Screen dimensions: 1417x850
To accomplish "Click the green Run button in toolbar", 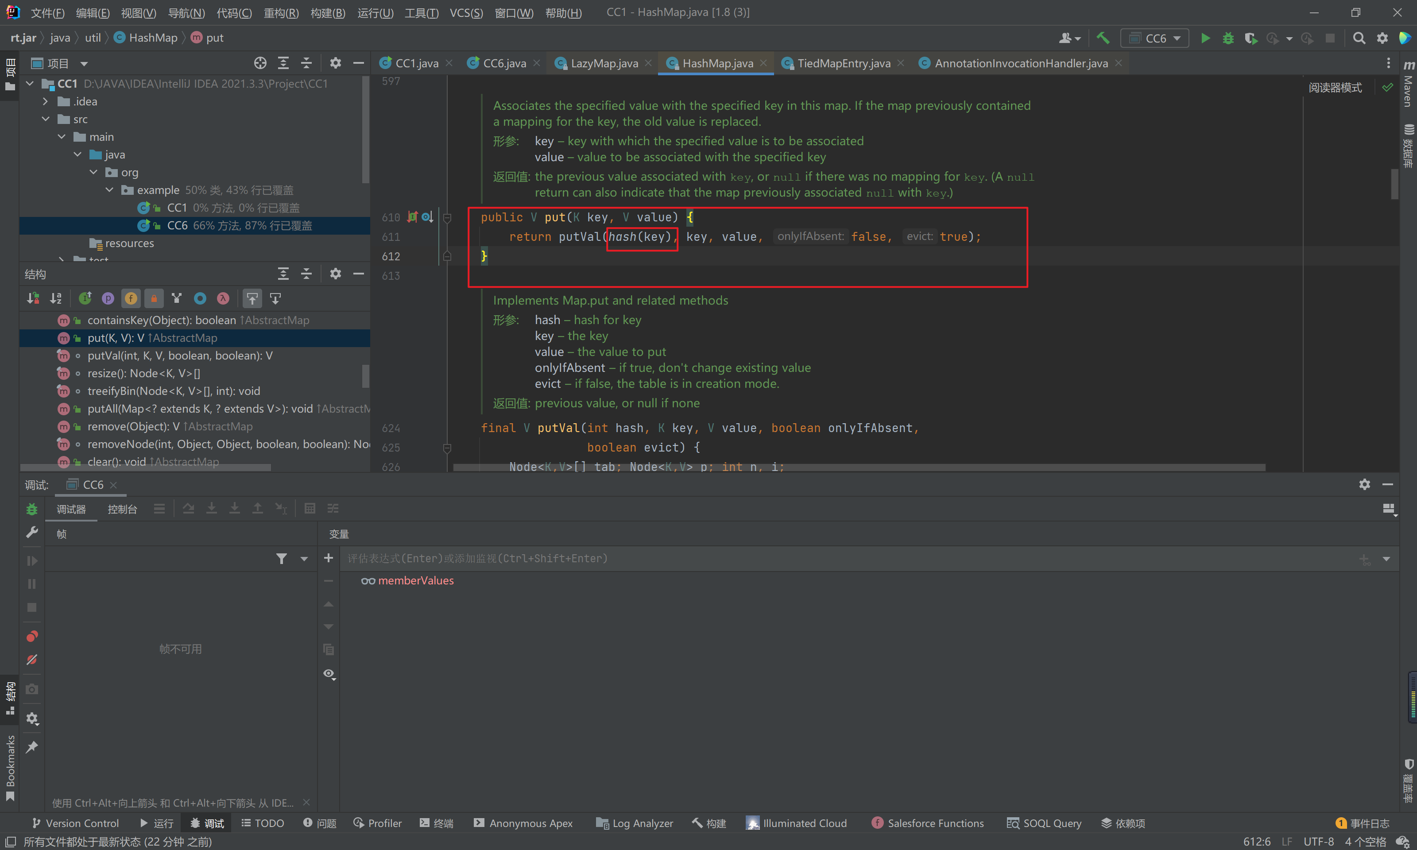I will [x=1205, y=38].
